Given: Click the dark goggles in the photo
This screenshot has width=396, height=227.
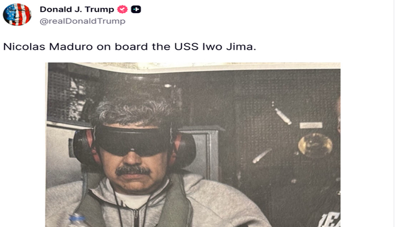Looking at the screenshot, I should [133, 140].
